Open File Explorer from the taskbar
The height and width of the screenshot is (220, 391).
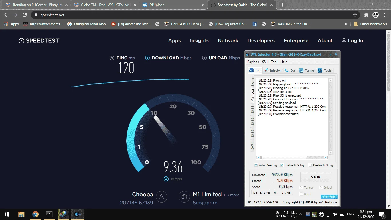point(21,214)
